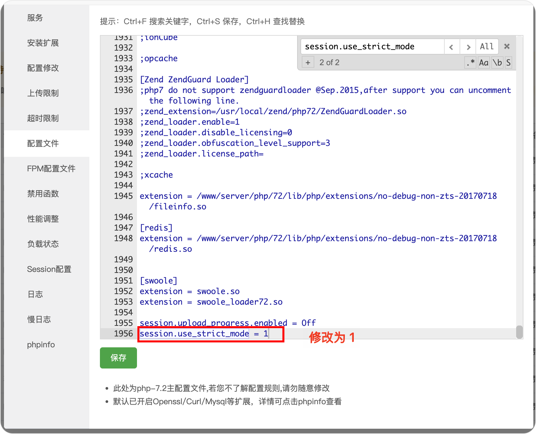The width and height of the screenshot is (536, 434).
Task: Toggle search in selection S
Action: pos(508,63)
